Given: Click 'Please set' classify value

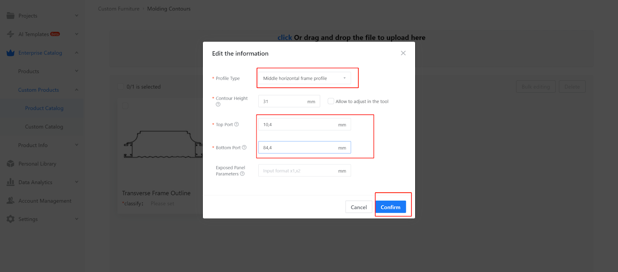Looking at the screenshot, I should 162,203.
